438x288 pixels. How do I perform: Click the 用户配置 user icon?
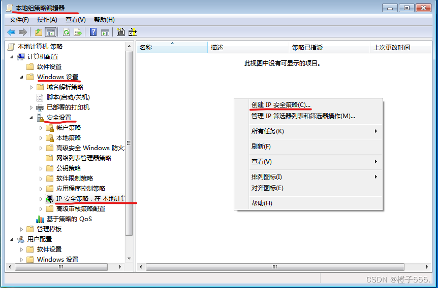(21, 239)
